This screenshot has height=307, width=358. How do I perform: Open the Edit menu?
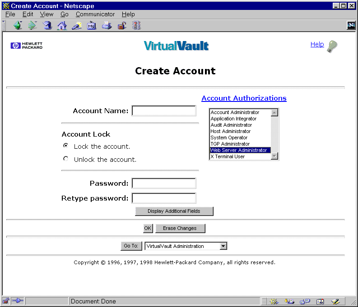(x=28, y=14)
